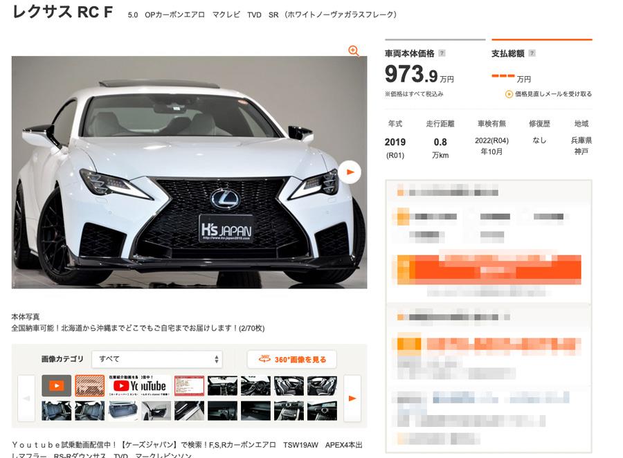Select the open trunk thumbnail
Image resolution: width=623 pixels, height=458 pixels.
click(x=123, y=411)
